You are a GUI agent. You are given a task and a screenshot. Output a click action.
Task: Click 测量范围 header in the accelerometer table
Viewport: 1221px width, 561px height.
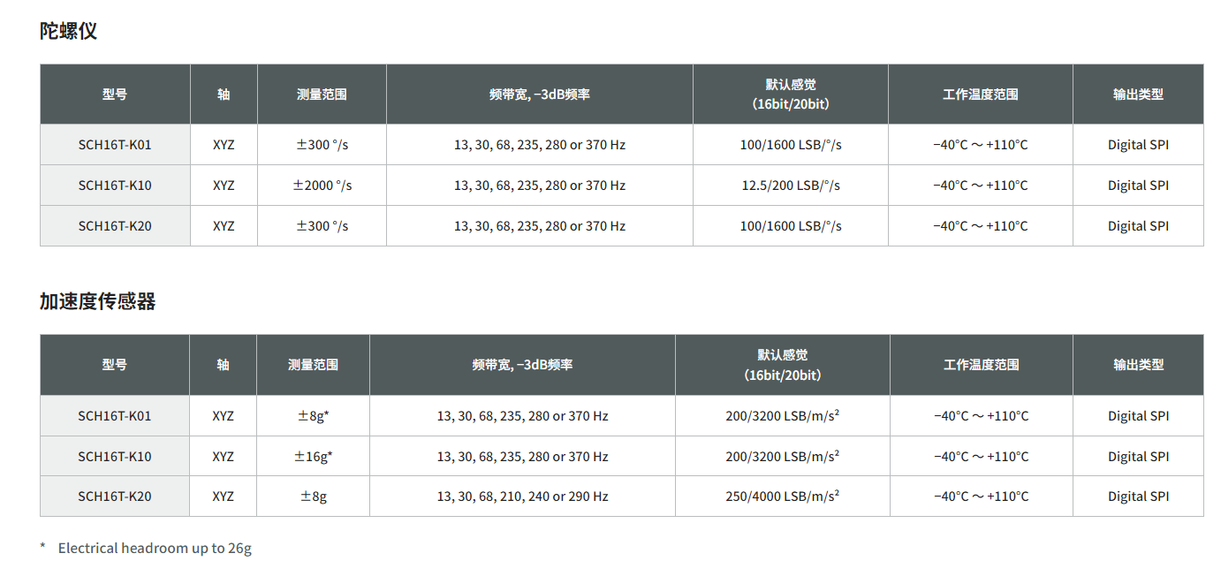313,365
